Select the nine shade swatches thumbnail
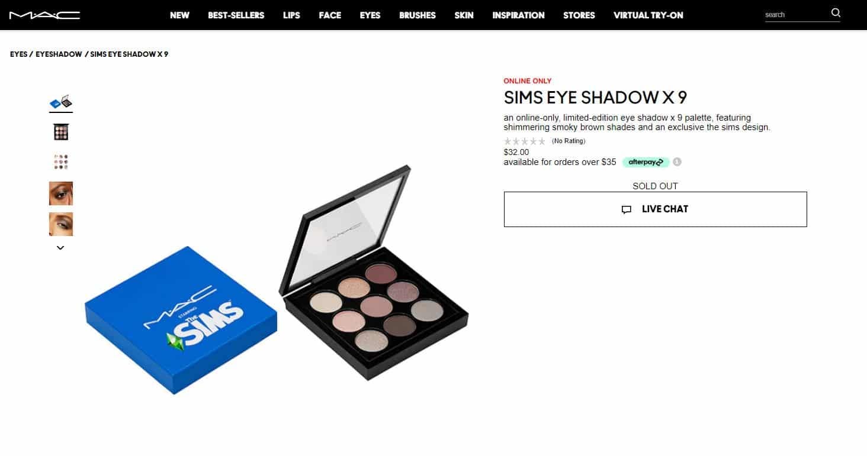Image resolution: width=867 pixels, height=456 pixels. click(61, 162)
